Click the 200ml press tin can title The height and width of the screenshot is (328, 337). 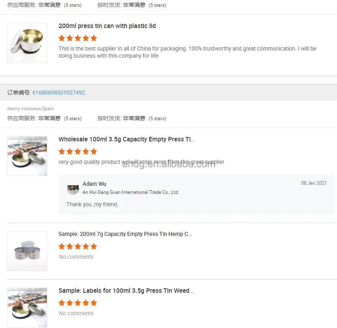coord(107,26)
